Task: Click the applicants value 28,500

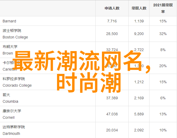Action: [x=112, y=34]
